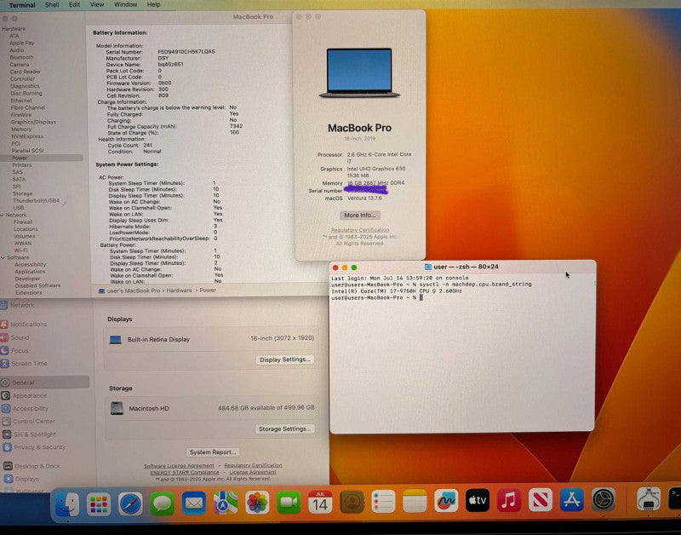
Task: Select Thunderbolt/USB4 in System Information sidebar
Action: pos(36,201)
